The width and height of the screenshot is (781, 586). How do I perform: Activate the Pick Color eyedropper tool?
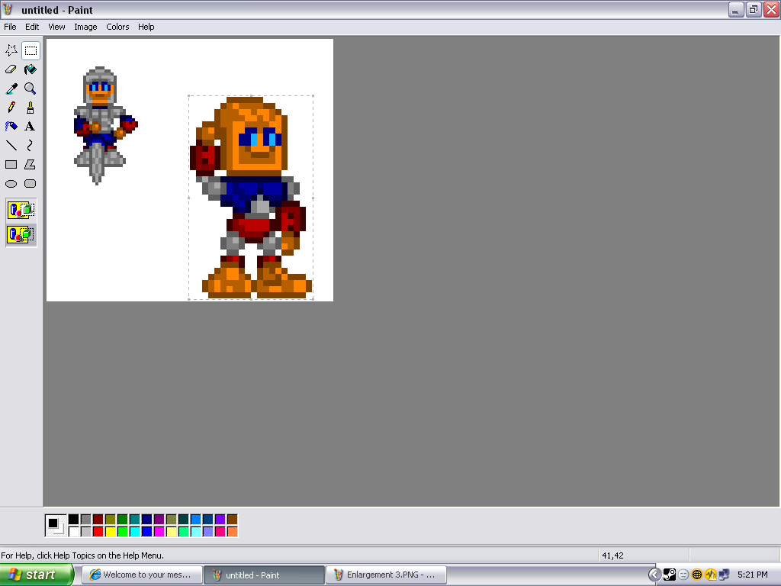pos(11,89)
